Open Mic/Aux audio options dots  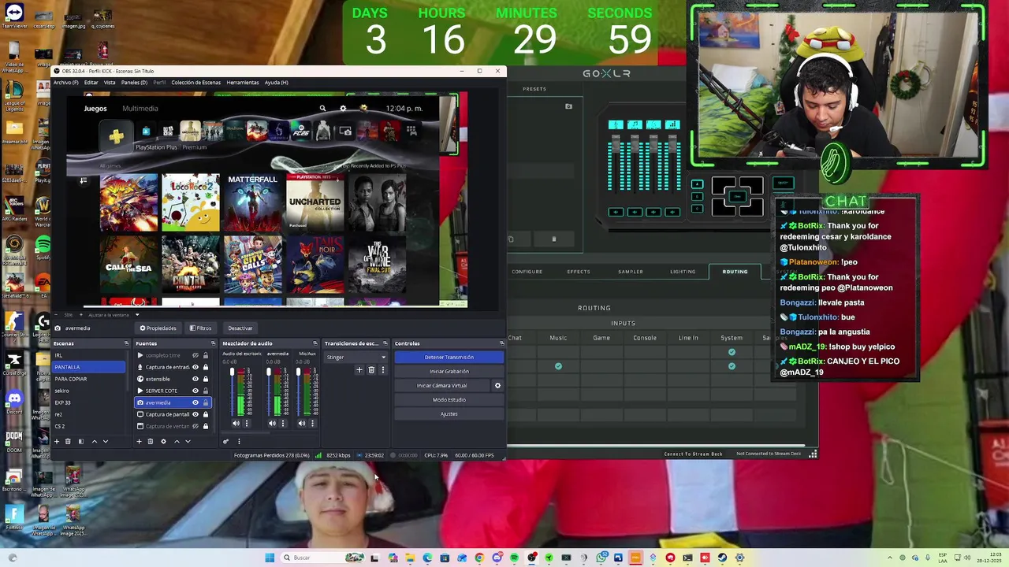coord(312,423)
